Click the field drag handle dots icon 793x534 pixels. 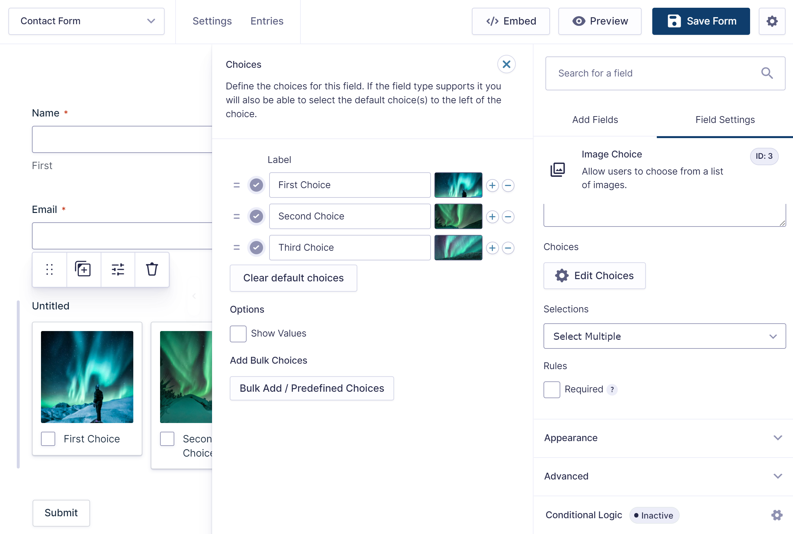point(49,269)
